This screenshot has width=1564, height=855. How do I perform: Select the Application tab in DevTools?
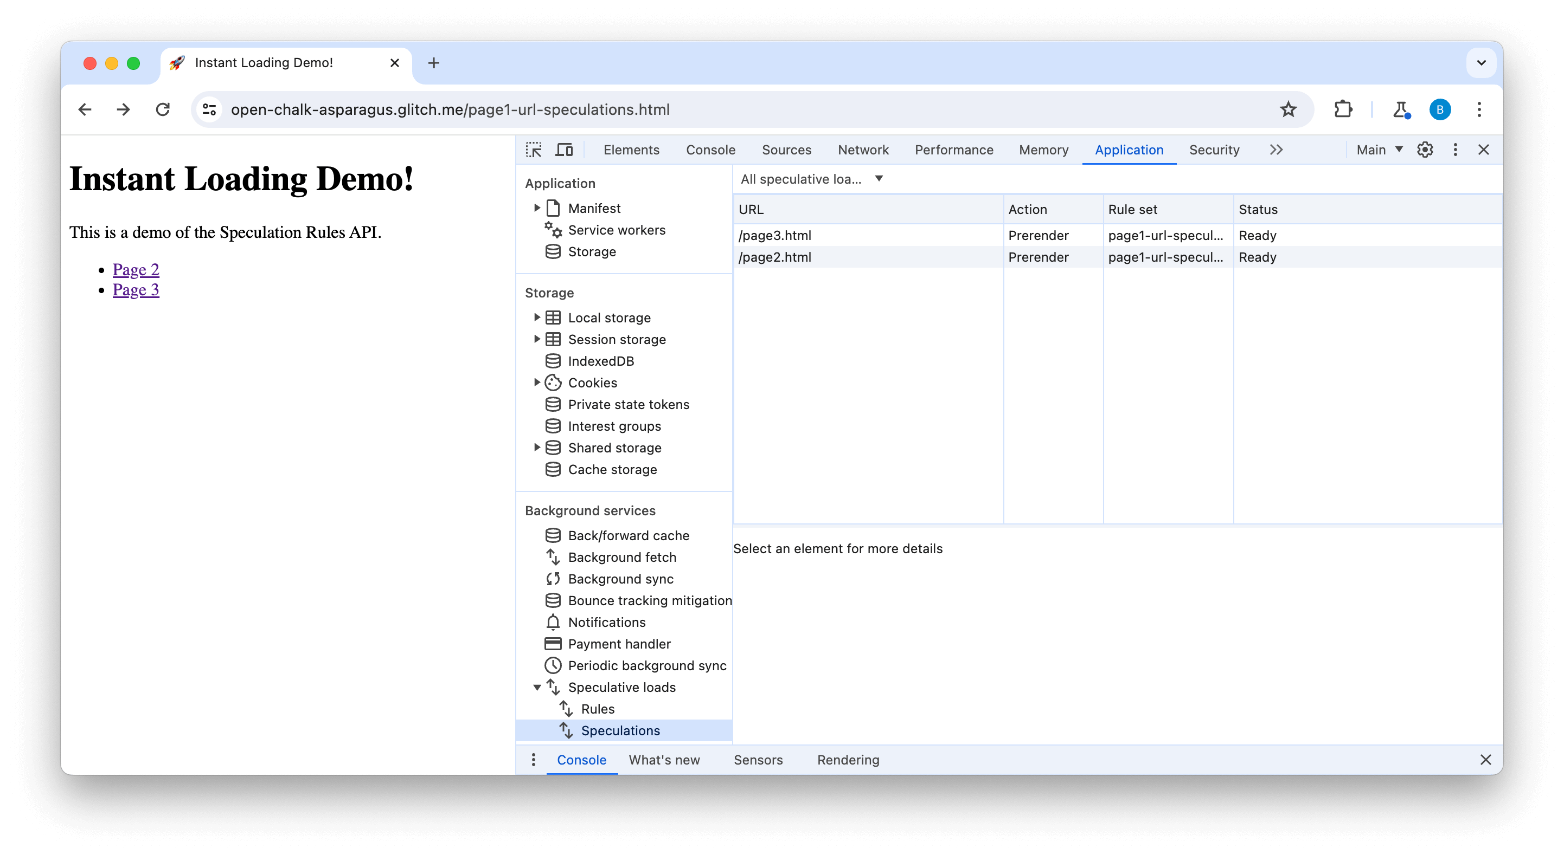click(x=1129, y=150)
